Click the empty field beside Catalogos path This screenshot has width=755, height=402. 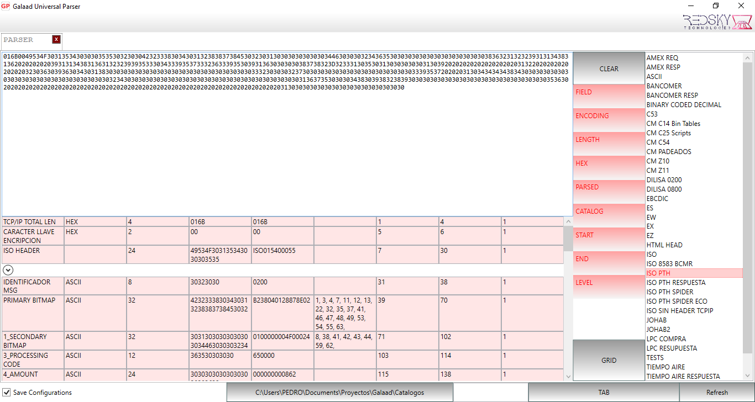[490, 393]
